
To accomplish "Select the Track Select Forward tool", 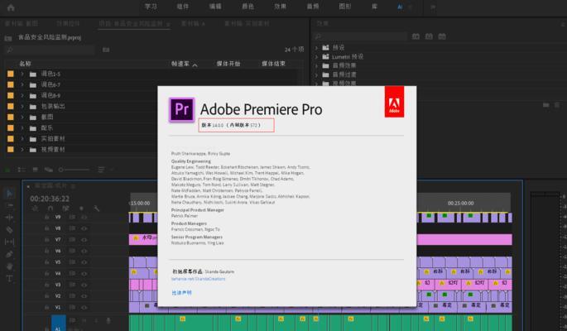I will 10,205.
